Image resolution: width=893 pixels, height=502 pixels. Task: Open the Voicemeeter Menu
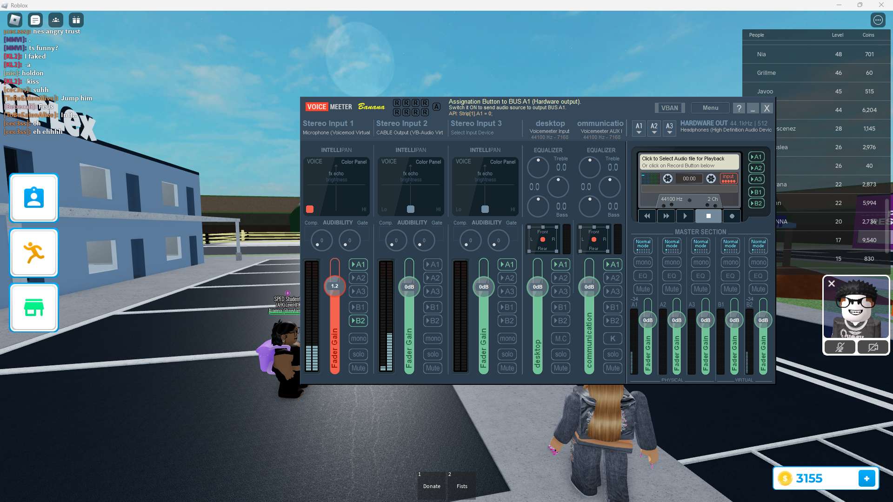[x=710, y=108]
